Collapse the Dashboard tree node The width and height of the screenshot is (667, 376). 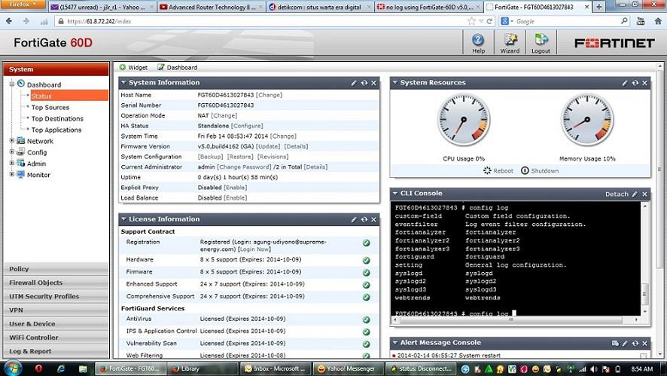tap(12, 84)
